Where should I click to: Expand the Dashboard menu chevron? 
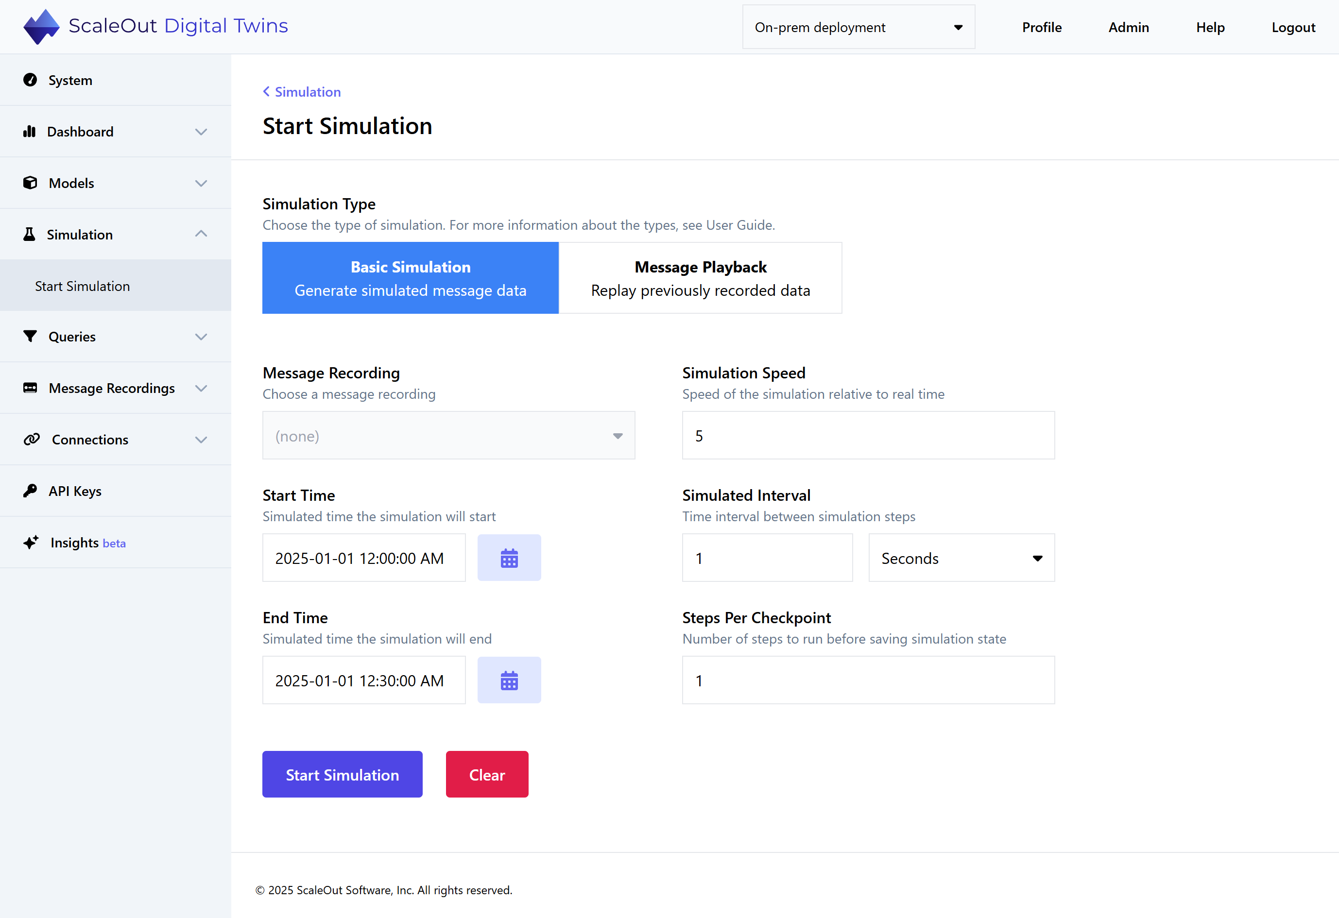click(x=201, y=132)
